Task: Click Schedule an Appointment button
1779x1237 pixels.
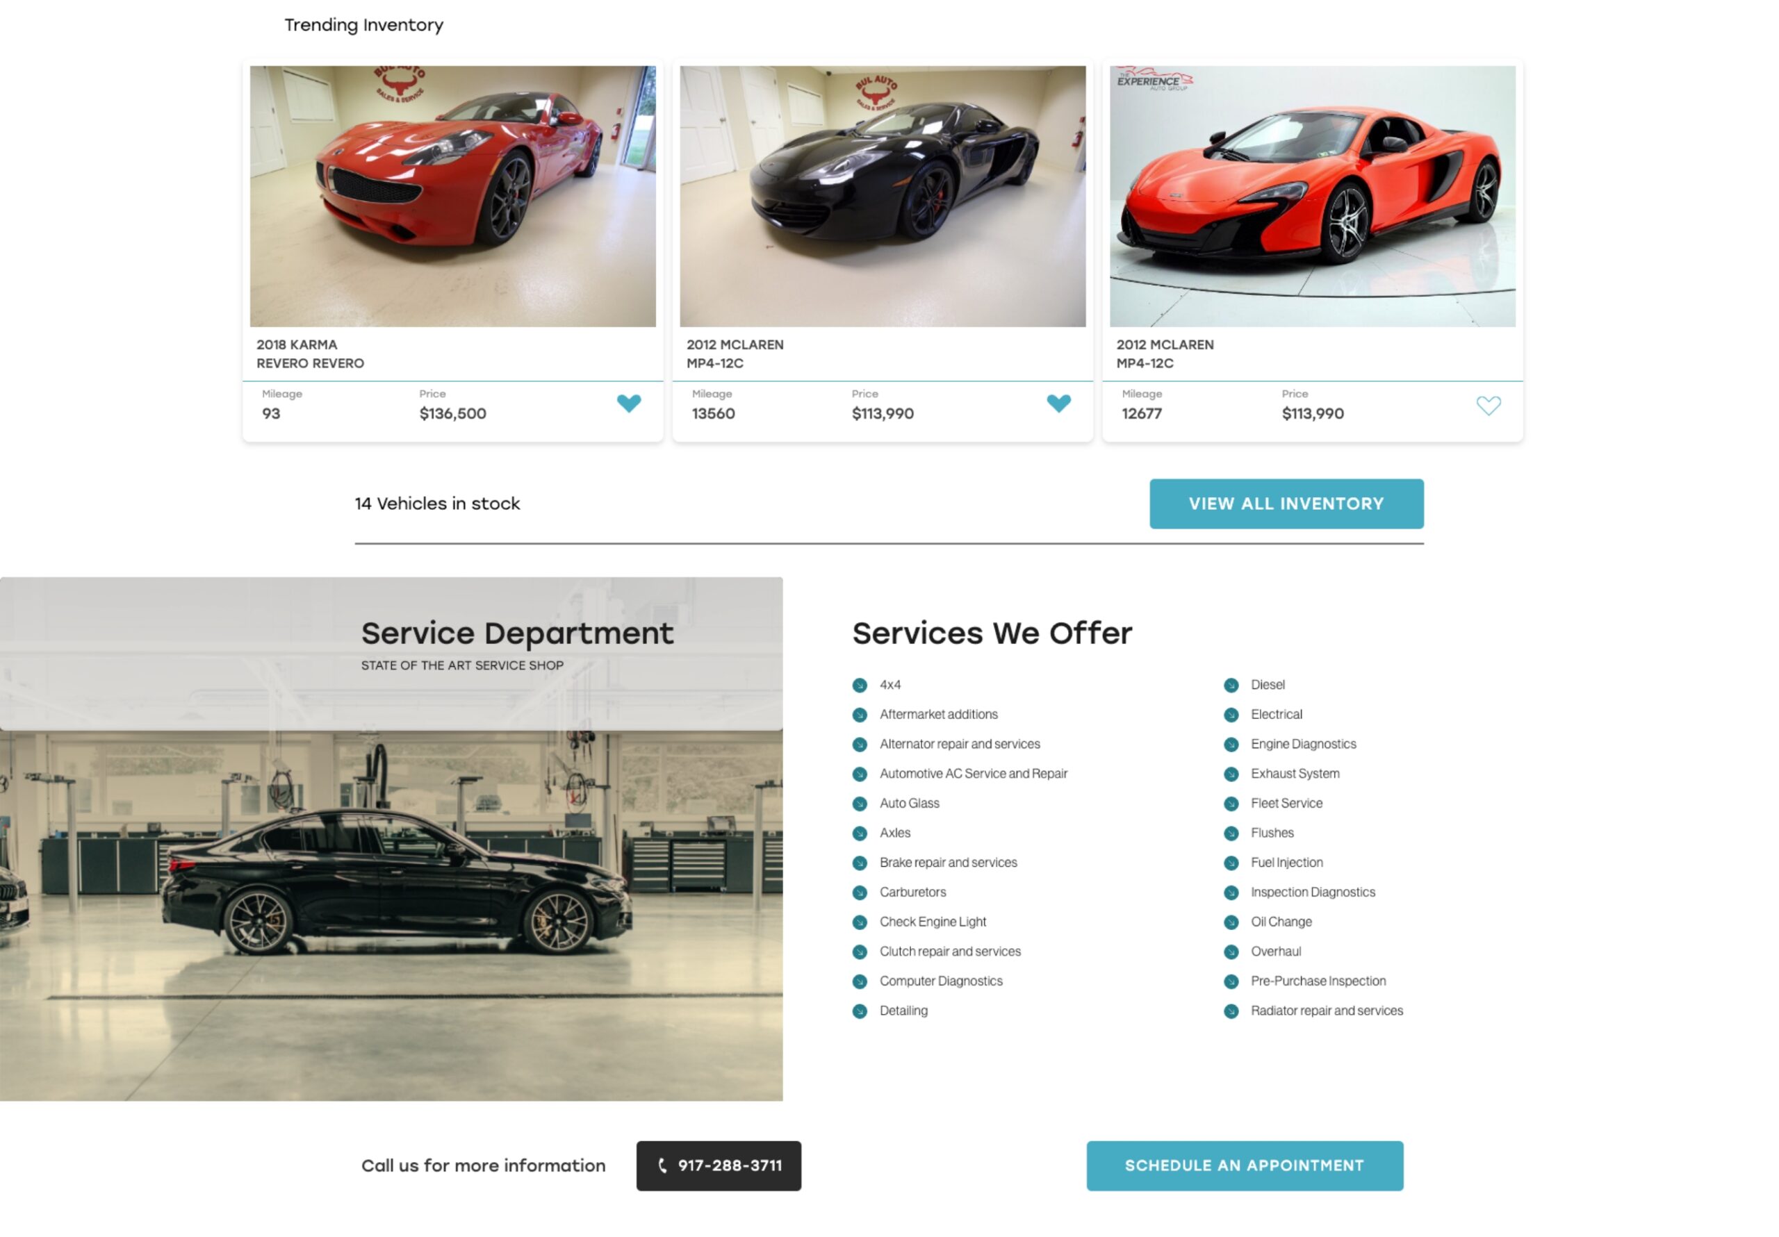Action: (x=1245, y=1165)
